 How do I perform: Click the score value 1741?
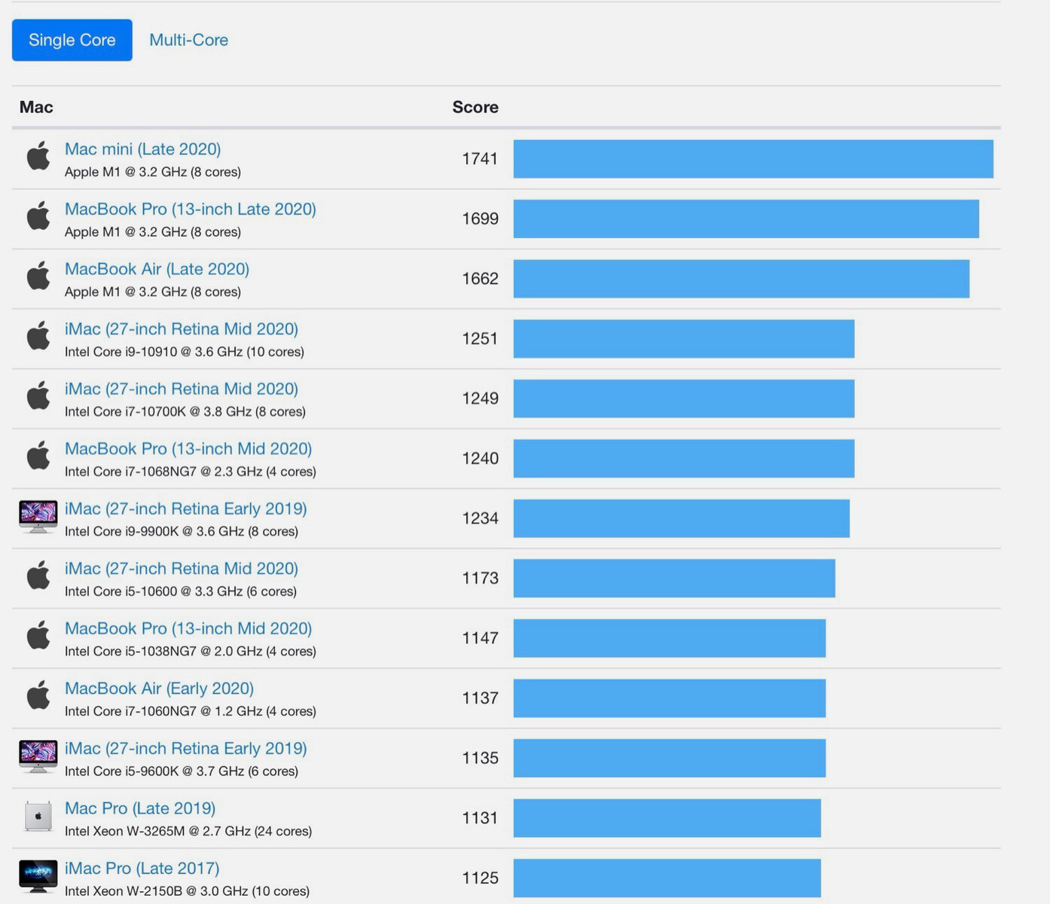pos(480,158)
